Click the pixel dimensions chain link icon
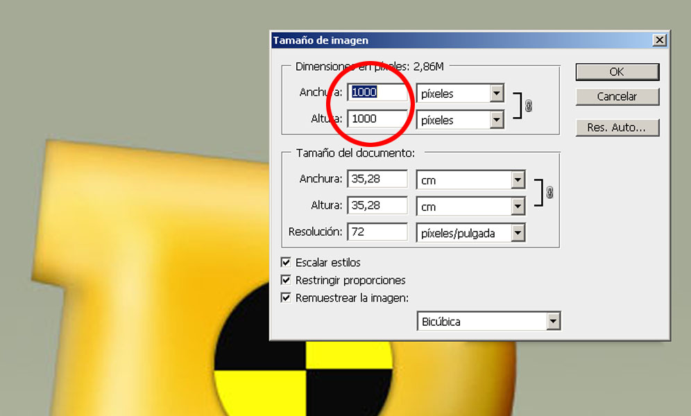 529,105
